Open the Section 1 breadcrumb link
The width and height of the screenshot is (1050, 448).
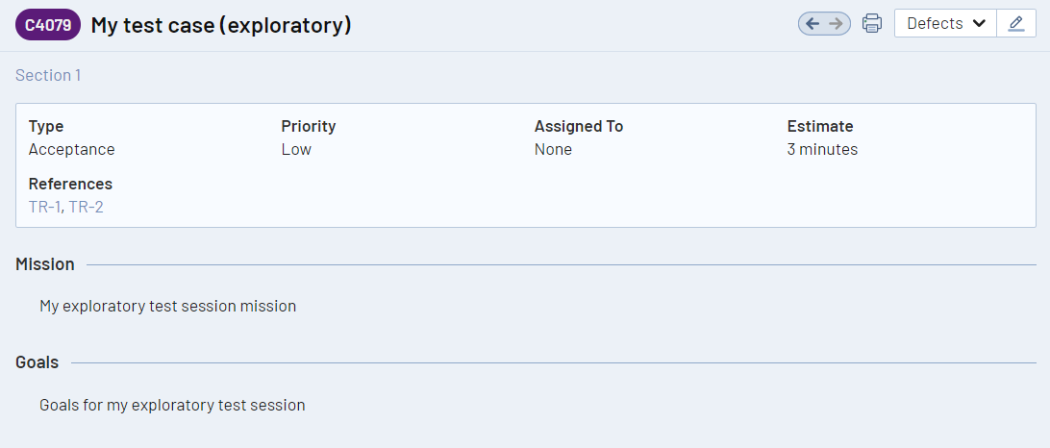pyautogui.click(x=48, y=75)
